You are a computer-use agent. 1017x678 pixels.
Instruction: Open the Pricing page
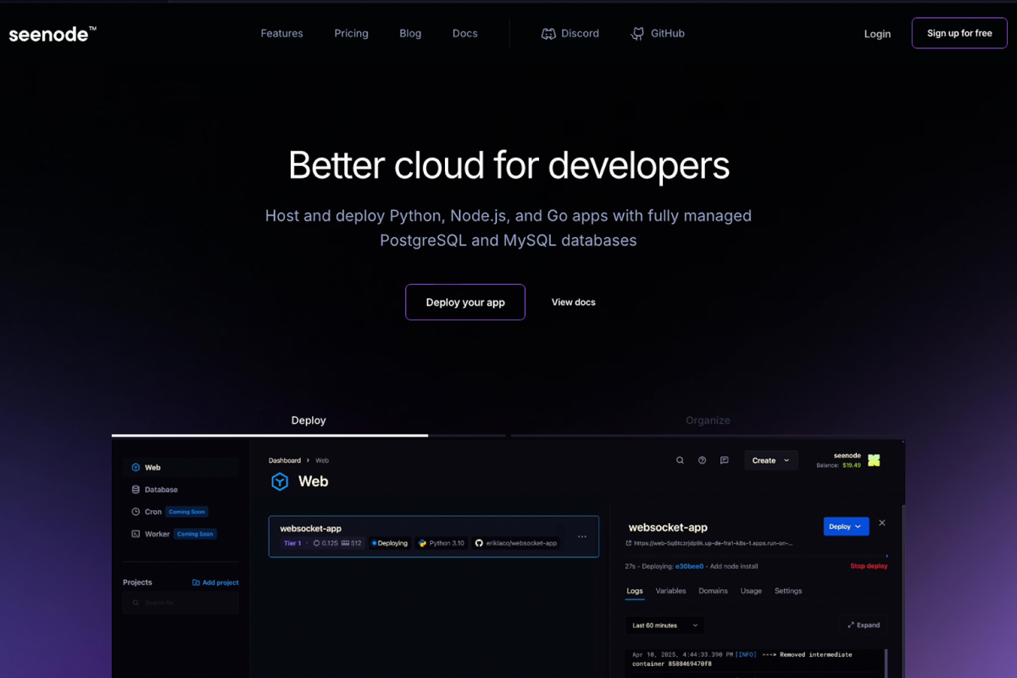click(351, 33)
